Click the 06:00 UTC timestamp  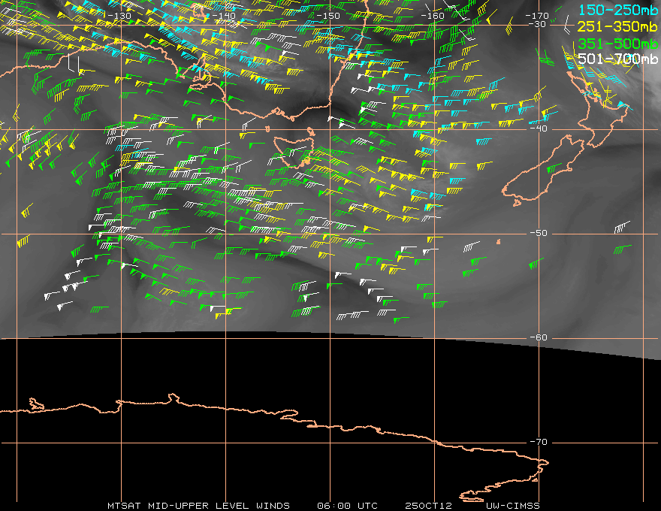[347, 506]
